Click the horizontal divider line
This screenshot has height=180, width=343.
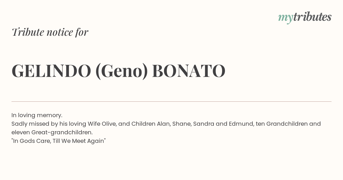pos(171,101)
